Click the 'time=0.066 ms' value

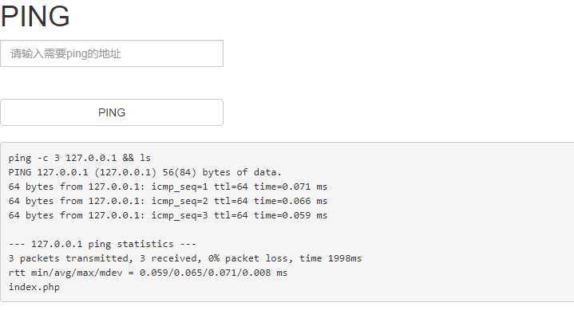tap(291, 201)
